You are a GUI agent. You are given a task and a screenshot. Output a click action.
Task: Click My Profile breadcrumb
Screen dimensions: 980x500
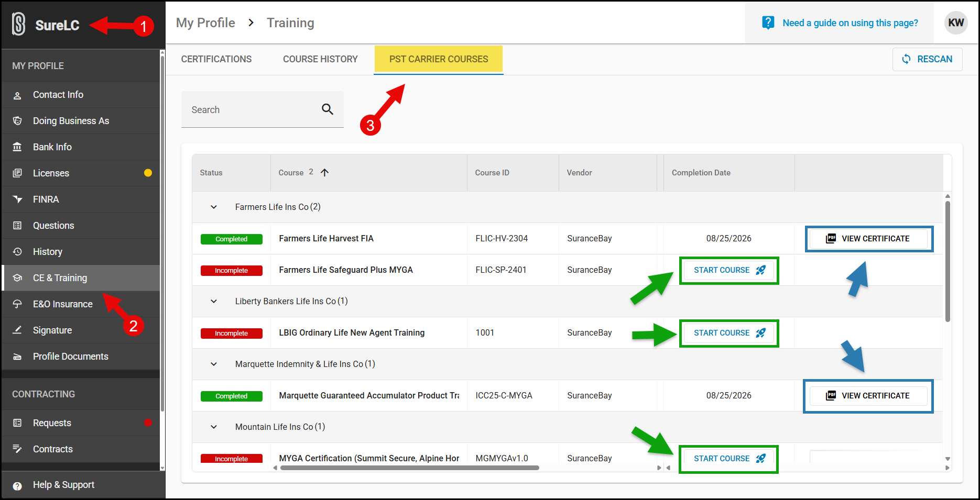coord(205,23)
